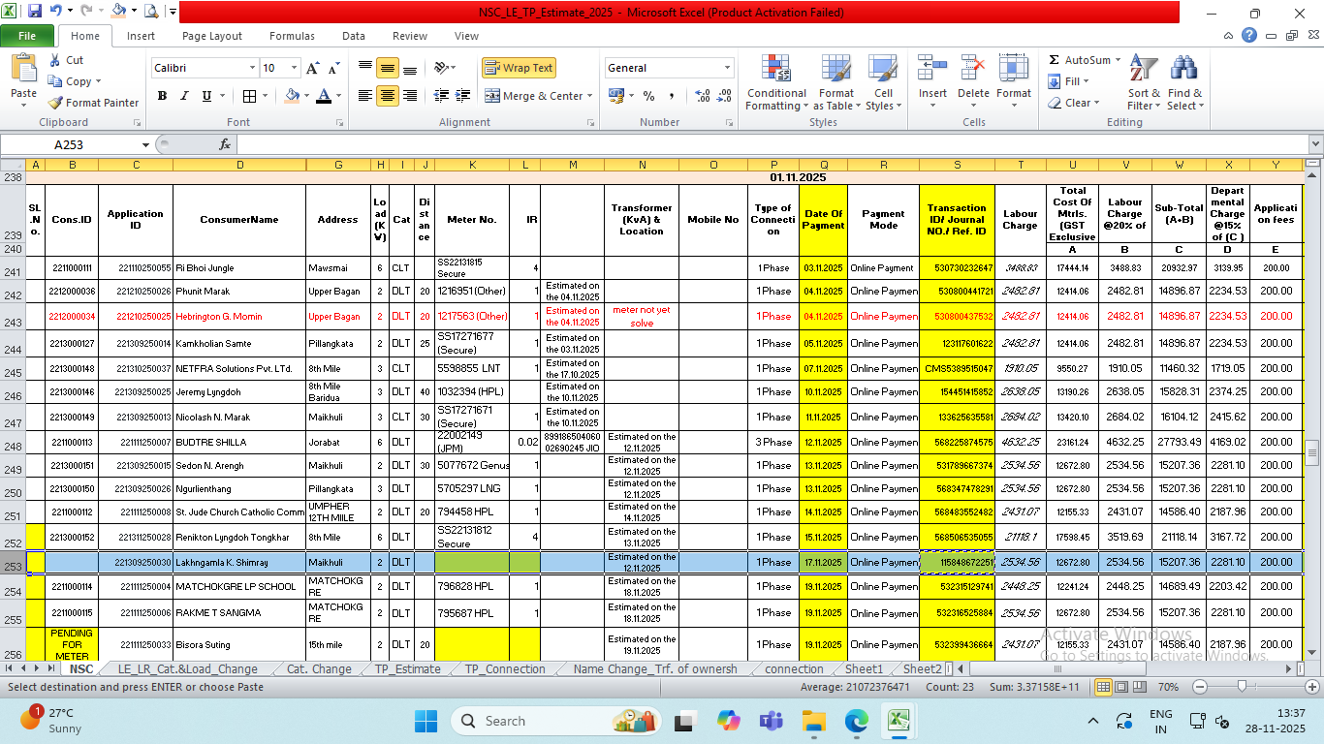Click the Conditional Formatting icon

click(x=775, y=70)
